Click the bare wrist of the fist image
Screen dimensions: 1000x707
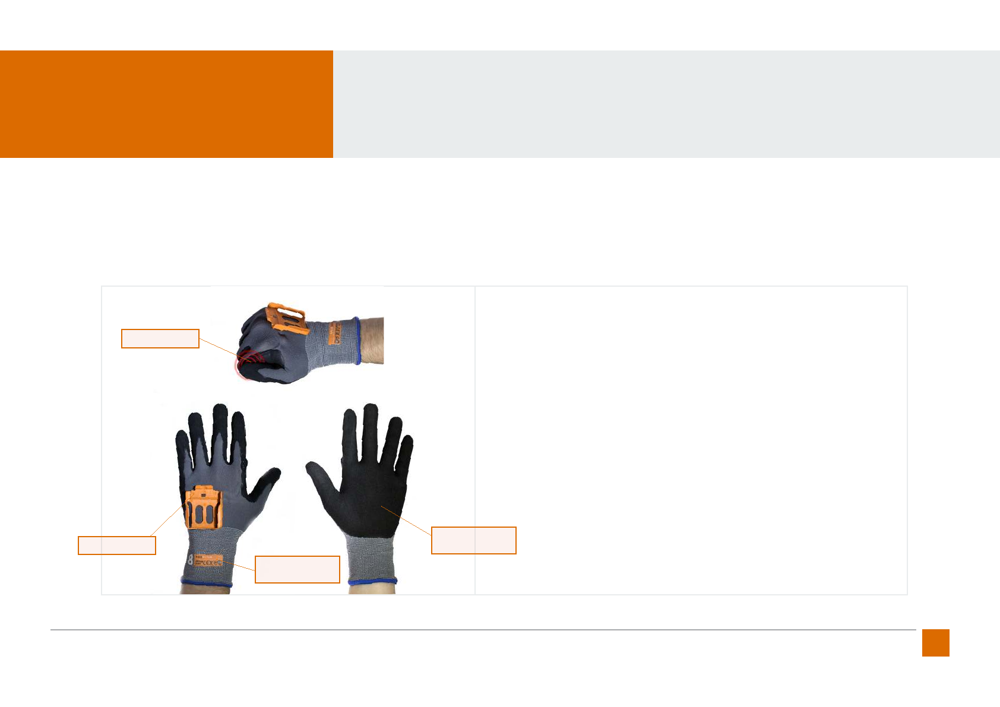click(x=372, y=341)
